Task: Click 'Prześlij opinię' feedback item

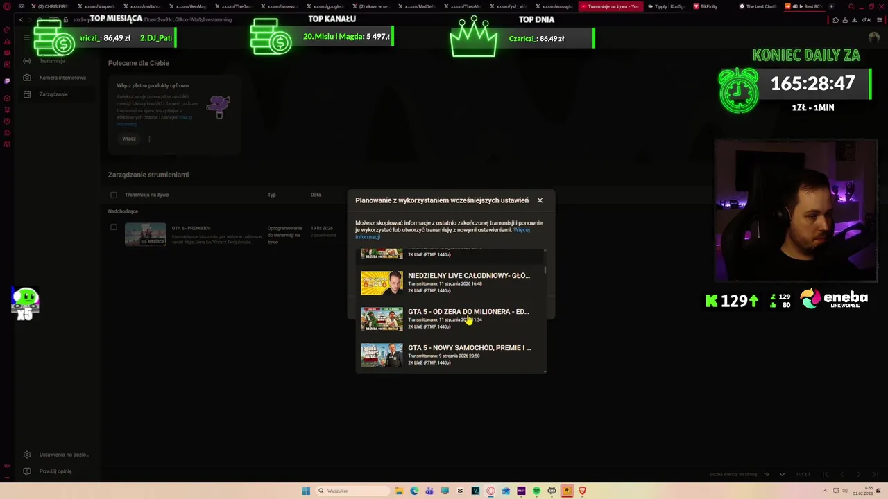Action: coord(49,471)
